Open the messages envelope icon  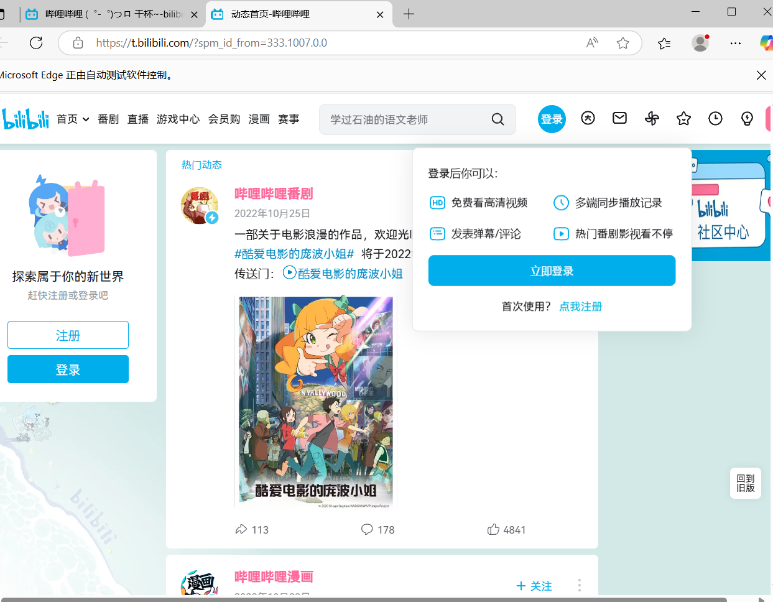click(619, 118)
